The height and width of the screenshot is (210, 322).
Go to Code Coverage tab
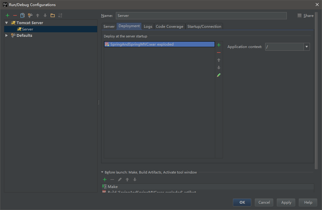pyautogui.click(x=170, y=26)
